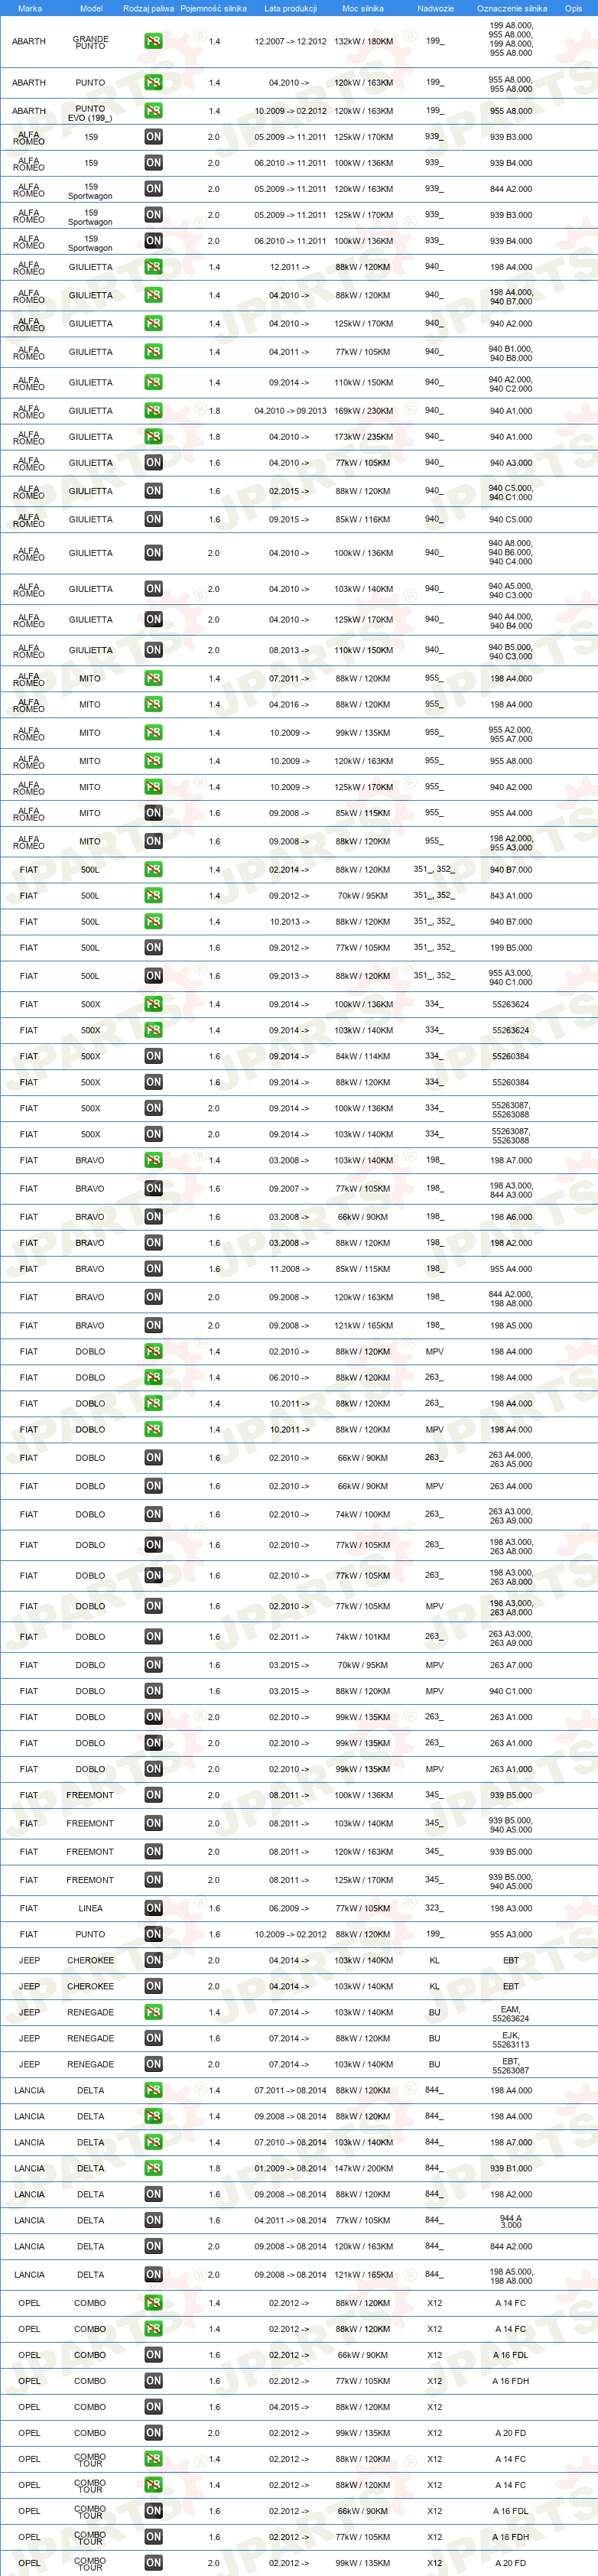Click the Rodzaj paliwa column header

(x=148, y=8)
